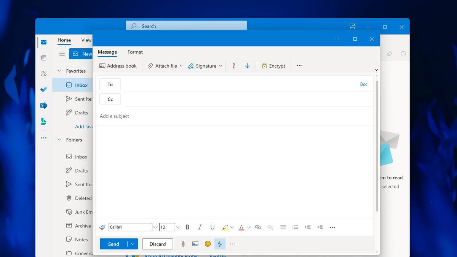Open the Address book
Screen dimensions: 457x257
[x=118, y=65]
